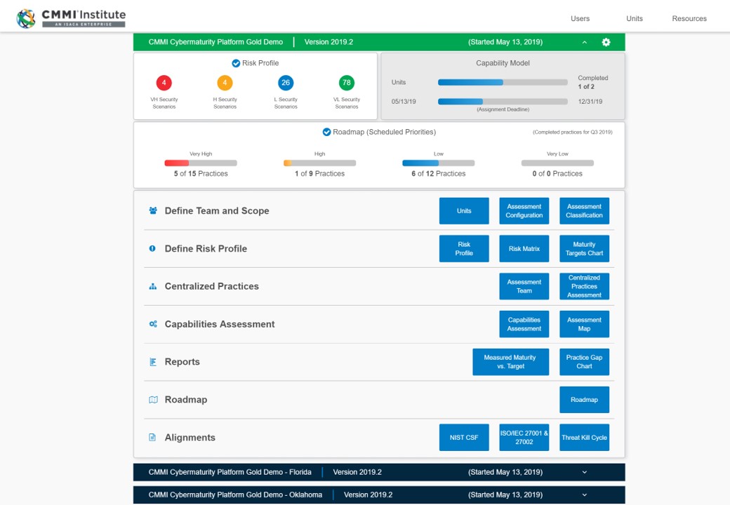Viewport: 730px width, 505px height.
Task: Click the CMMI Institute logo
Action: coord(72,18)
